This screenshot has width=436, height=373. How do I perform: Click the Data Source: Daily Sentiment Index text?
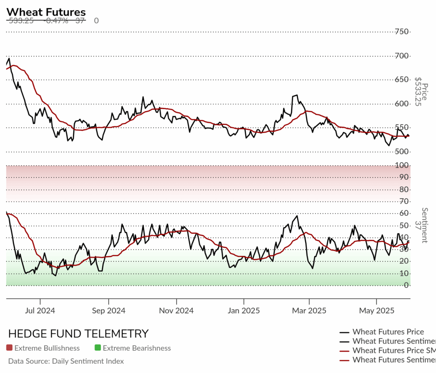[x=66, y=361]
